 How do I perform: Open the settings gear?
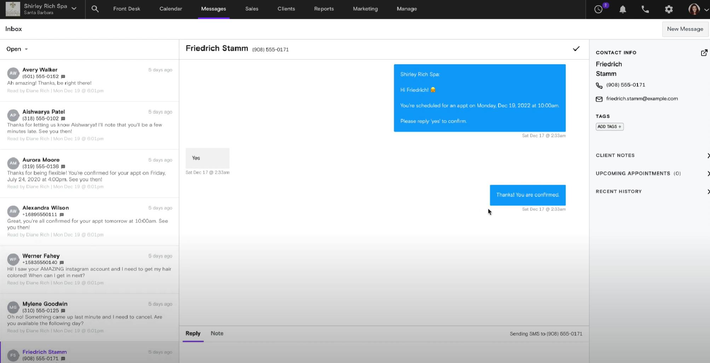coord(669,9)
